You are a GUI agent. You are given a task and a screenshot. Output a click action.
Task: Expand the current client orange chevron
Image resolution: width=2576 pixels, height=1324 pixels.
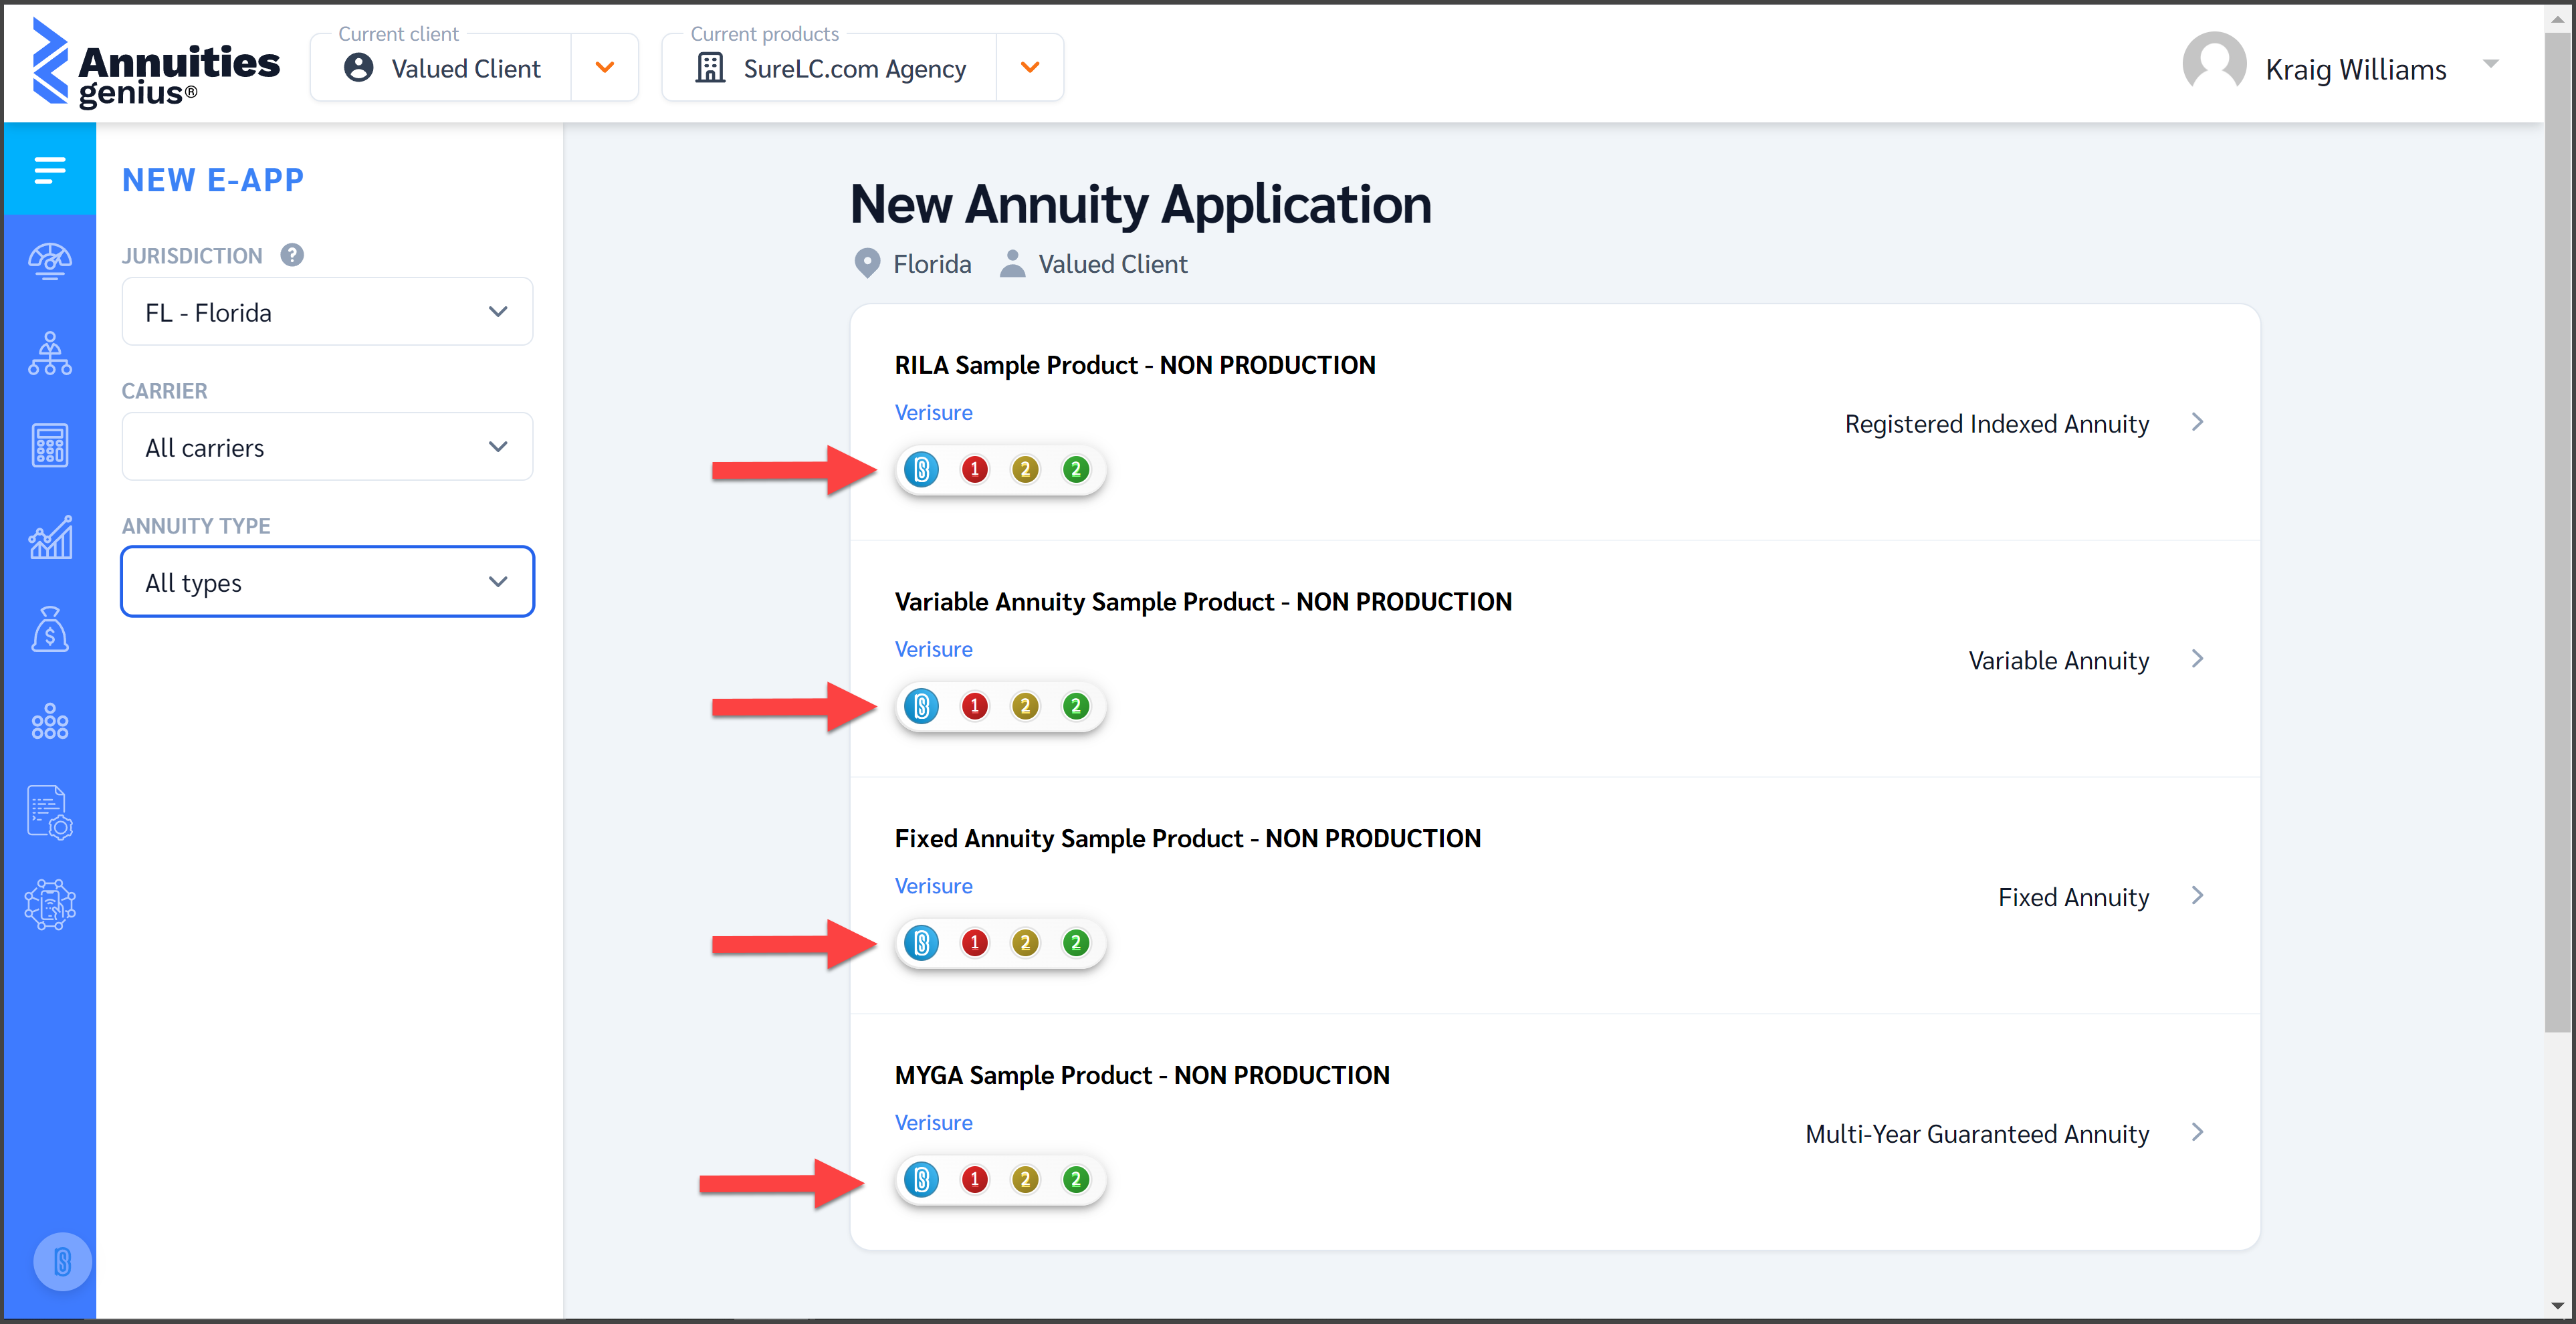[x=605, y=67]
